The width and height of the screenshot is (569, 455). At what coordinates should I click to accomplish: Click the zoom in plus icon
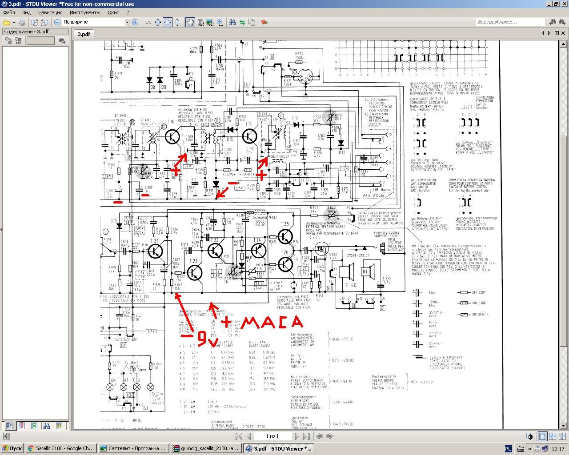click(135, 22)
